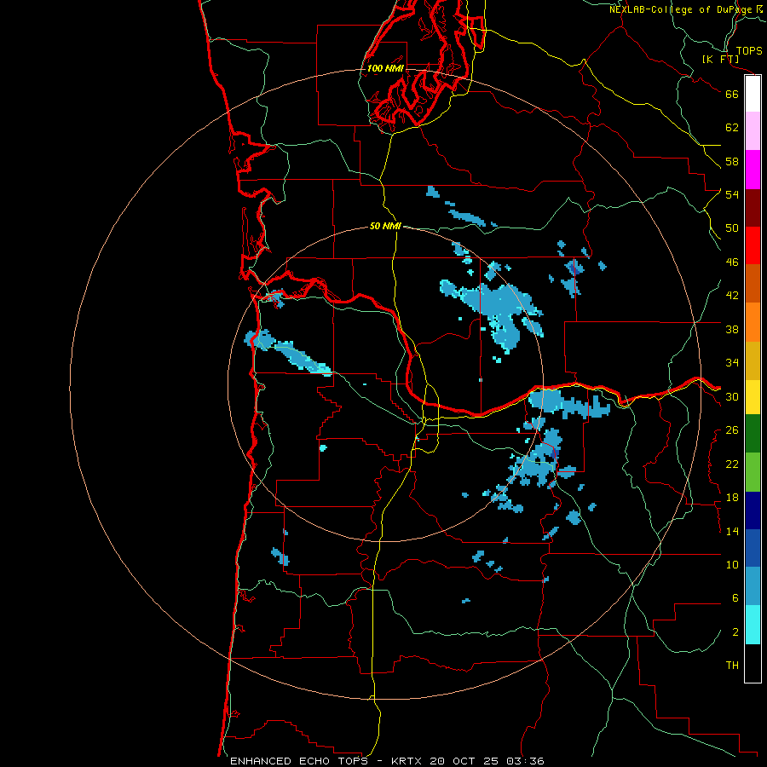Click the TOPS legend title

749,50
